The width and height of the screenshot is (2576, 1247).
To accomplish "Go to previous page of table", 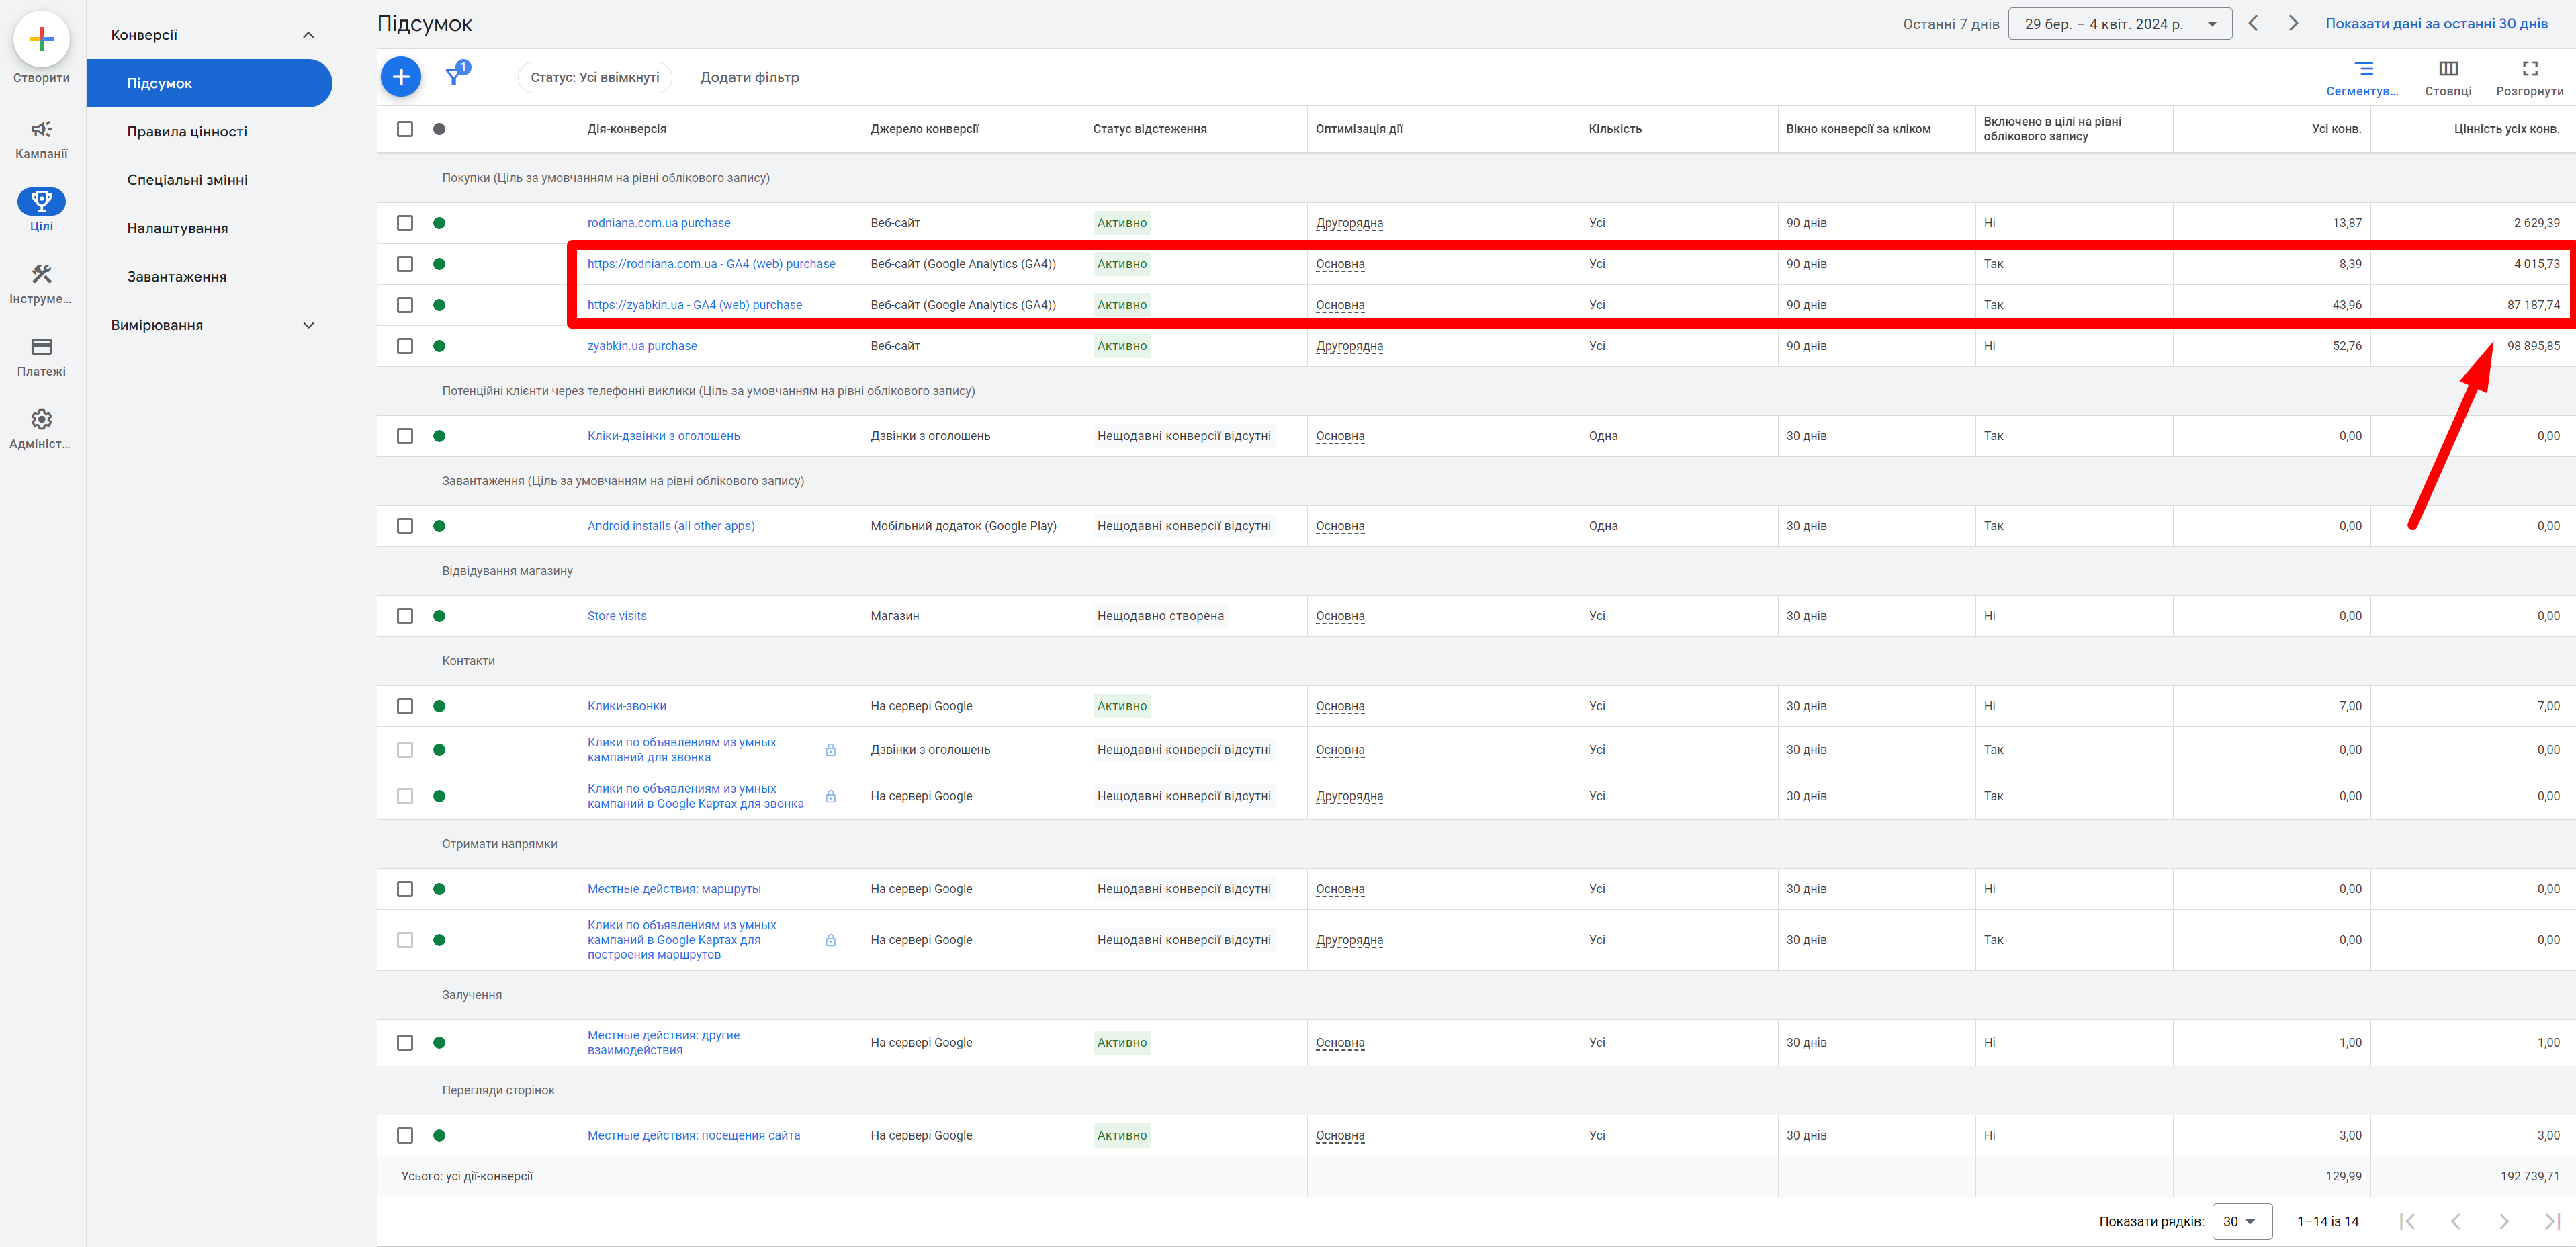I will tap(2455, 1221).
